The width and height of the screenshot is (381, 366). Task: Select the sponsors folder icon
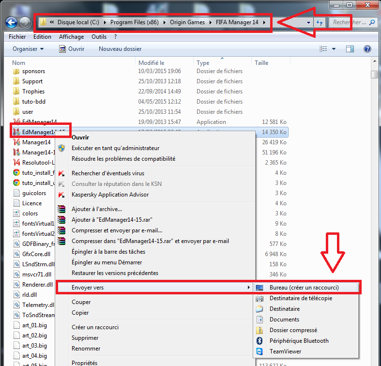click(16, 71)
